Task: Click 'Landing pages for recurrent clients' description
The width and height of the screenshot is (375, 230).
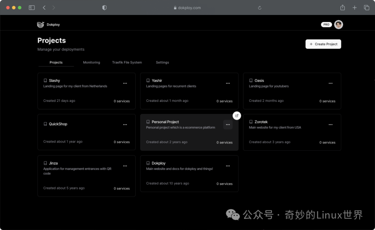Action: click(x=171, y=86)
